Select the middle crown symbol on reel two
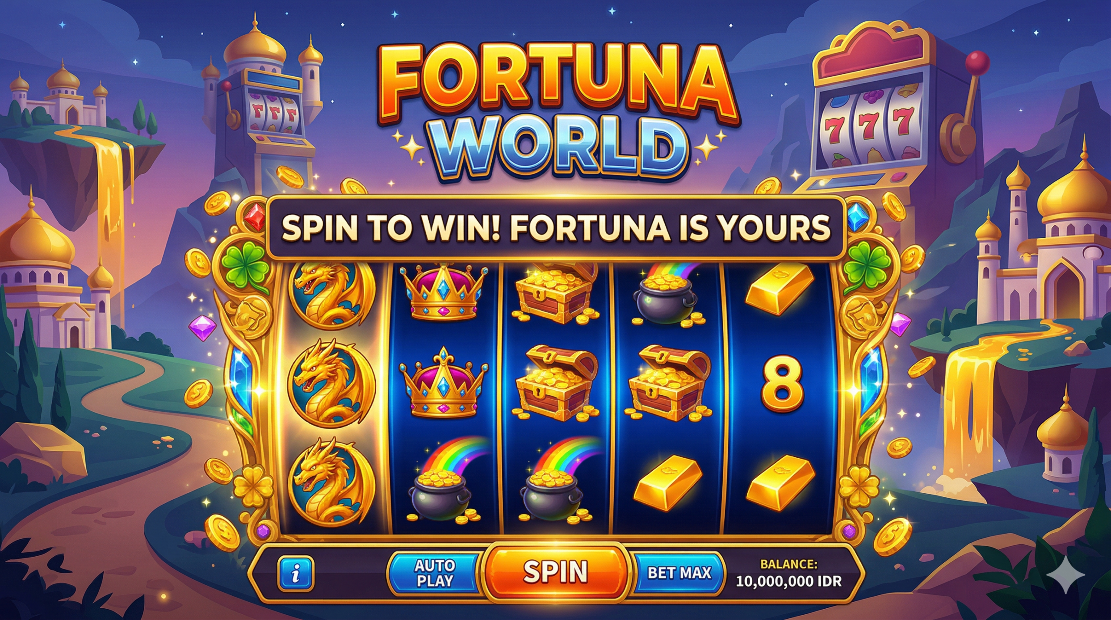The image size is (1111, 620). tap(443, 383)
